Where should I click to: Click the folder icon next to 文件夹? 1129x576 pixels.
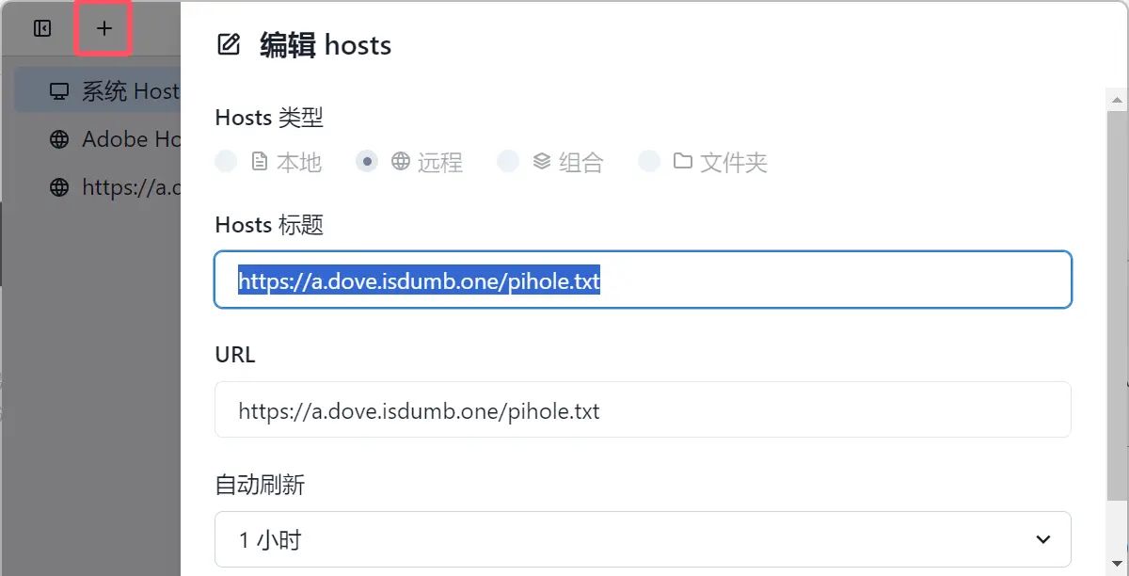[x=680, y=161]
